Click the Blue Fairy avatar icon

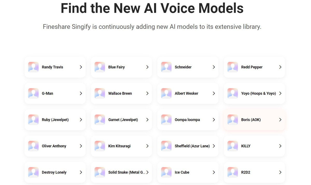[x=100, y=67]
